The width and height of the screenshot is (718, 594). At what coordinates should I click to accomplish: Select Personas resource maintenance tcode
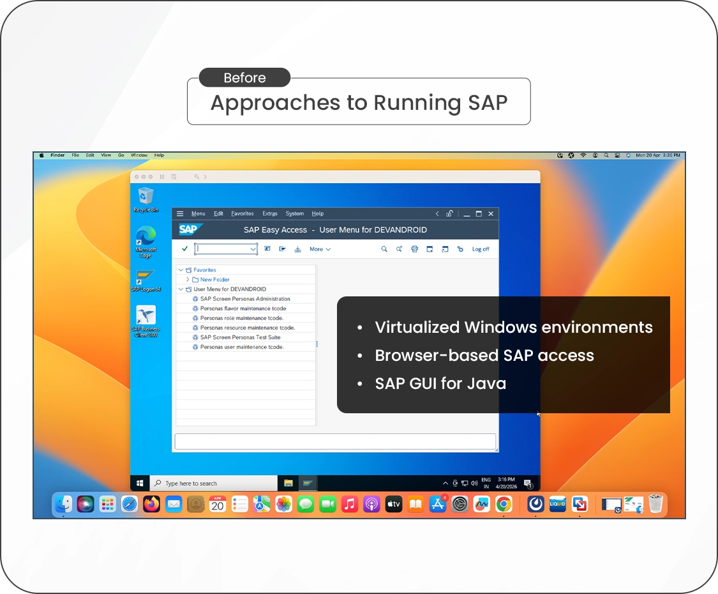click(248, 328)
